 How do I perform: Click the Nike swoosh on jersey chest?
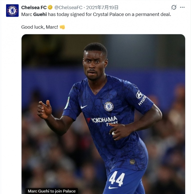point(84,107)
